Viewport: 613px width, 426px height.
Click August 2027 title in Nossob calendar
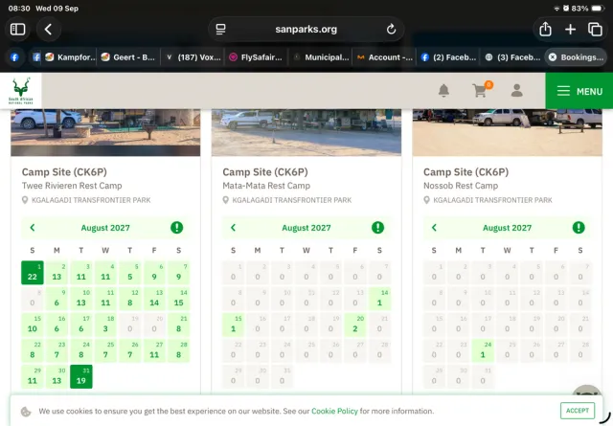507,228
